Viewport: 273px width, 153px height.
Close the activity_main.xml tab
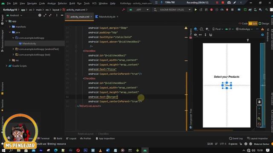pos(91,17)
